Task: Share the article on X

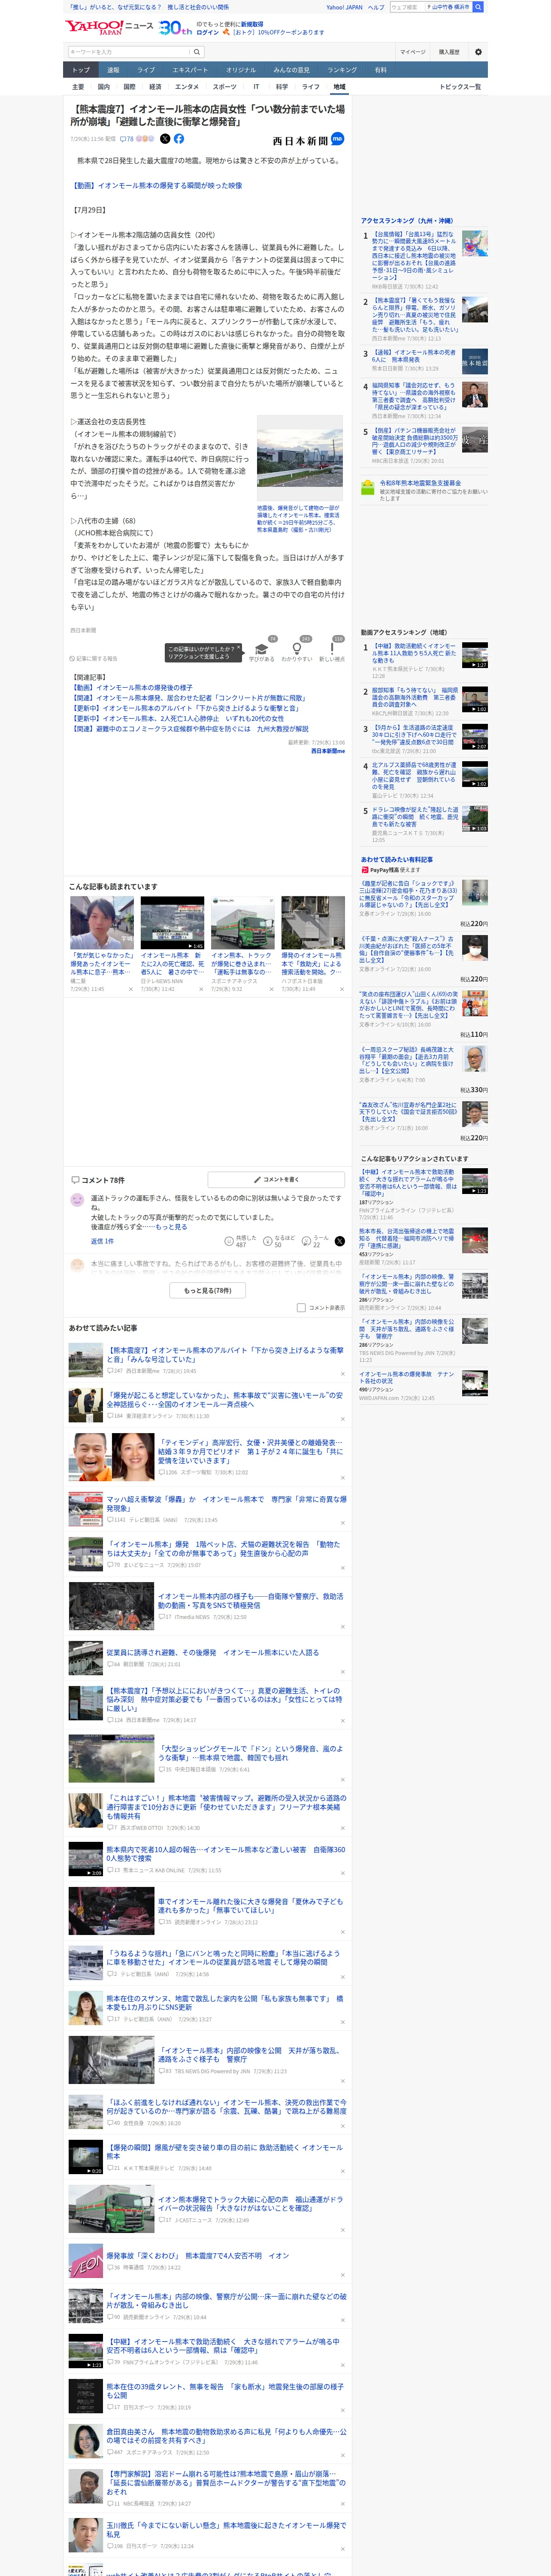Action: [x=165, y=139]
